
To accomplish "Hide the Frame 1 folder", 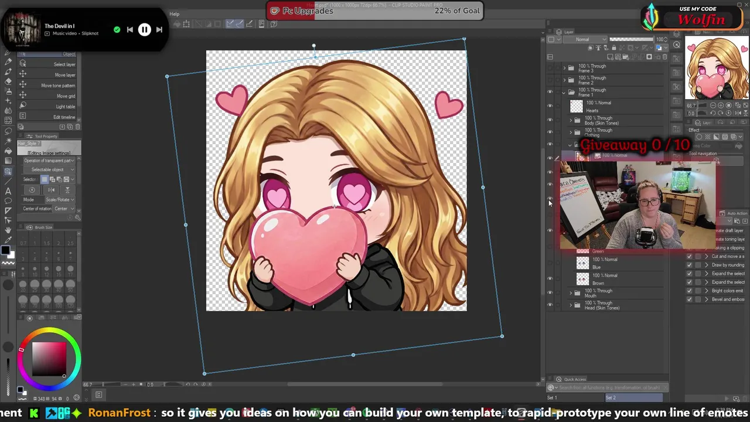I will [x=550, y=92].
